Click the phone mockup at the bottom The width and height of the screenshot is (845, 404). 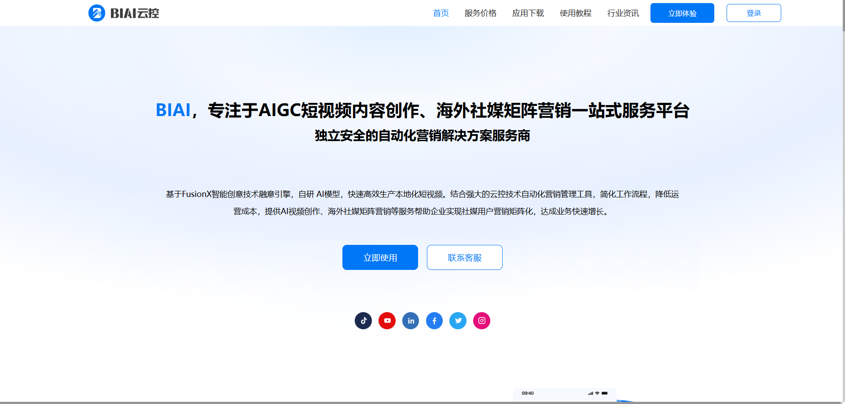[565, 396]
